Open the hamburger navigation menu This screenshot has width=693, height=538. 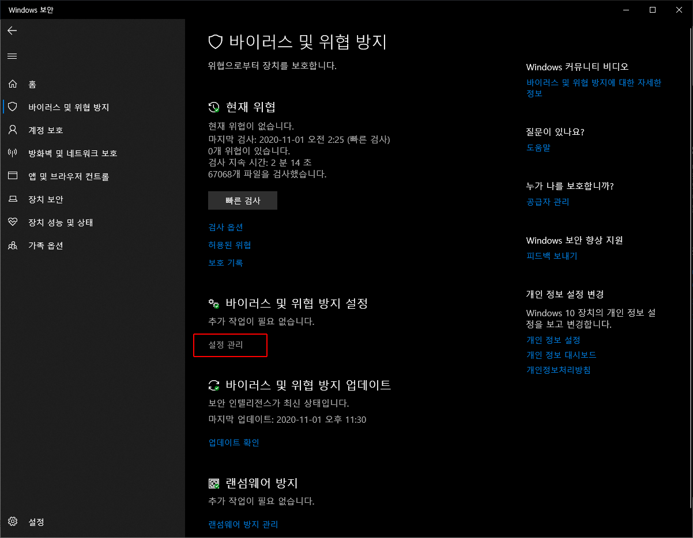pos(12,56)
